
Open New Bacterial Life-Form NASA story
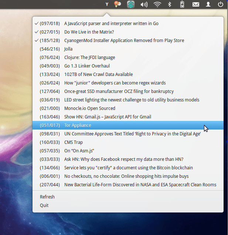tap(128, 184)
